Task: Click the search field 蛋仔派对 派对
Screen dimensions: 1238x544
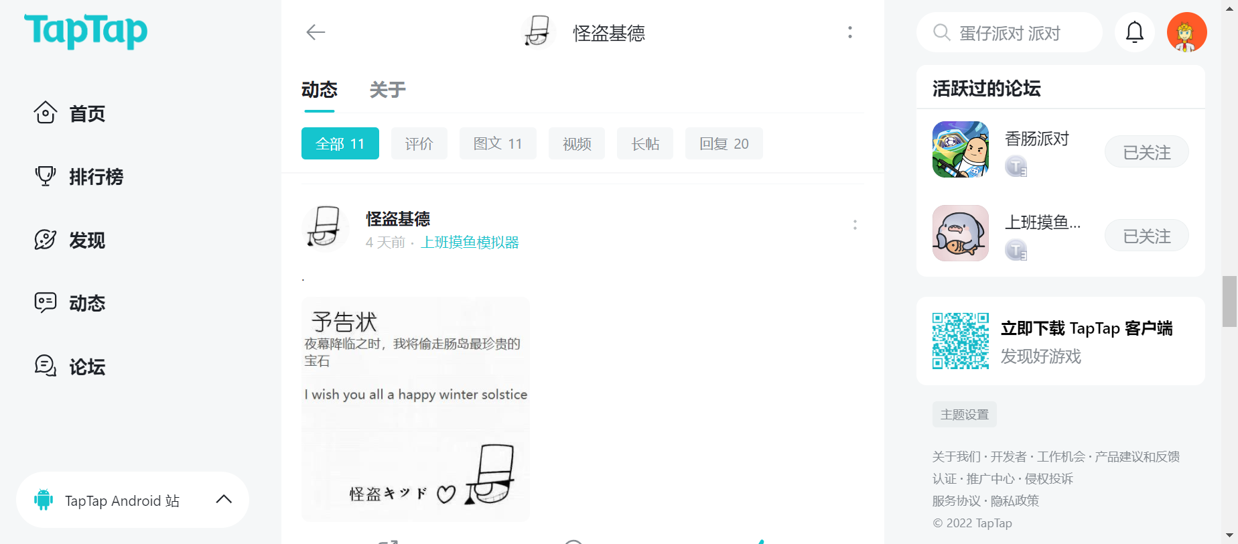Action: (x=1010, y=32)
